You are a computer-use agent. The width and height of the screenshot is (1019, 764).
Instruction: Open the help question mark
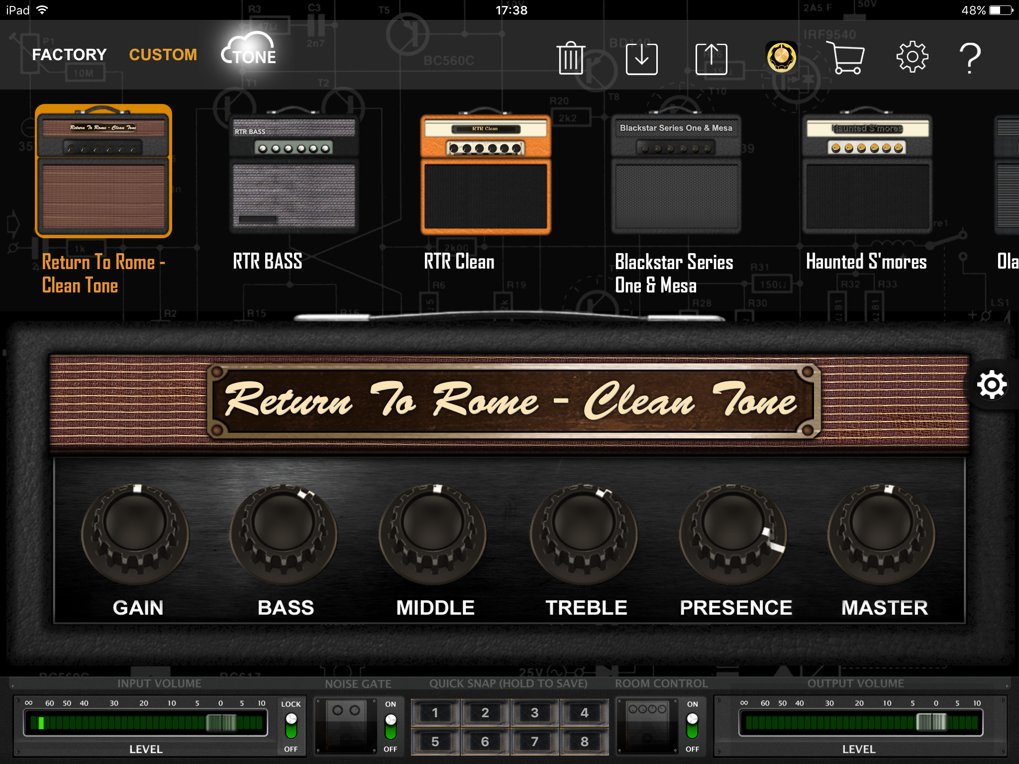(x=970, y=58)
